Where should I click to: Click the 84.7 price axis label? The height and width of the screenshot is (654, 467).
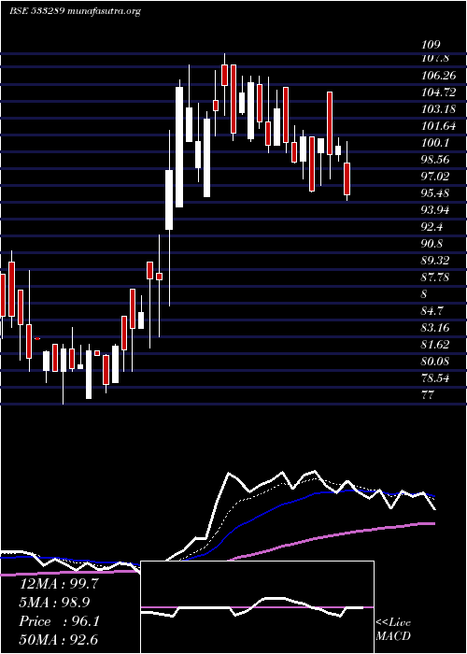(432, 311)
